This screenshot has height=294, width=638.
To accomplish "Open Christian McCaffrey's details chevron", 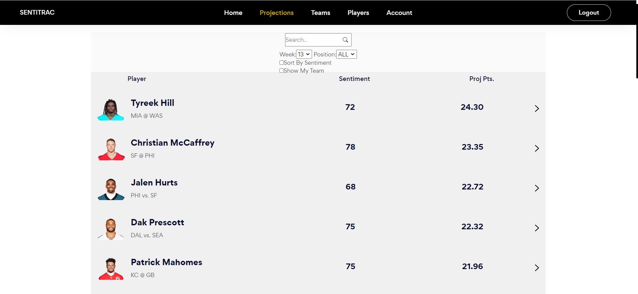I will tap(537, 148).
